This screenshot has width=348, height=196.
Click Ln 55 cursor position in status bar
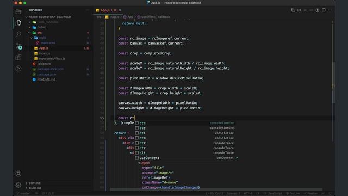[214, 193]
